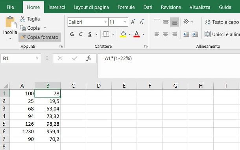This screenshot has height=150, width=240.
Task: Select column A header
Action: 22,86
